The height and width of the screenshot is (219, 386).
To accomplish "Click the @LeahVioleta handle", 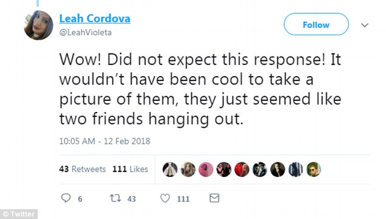I will (x=85, y=32).
